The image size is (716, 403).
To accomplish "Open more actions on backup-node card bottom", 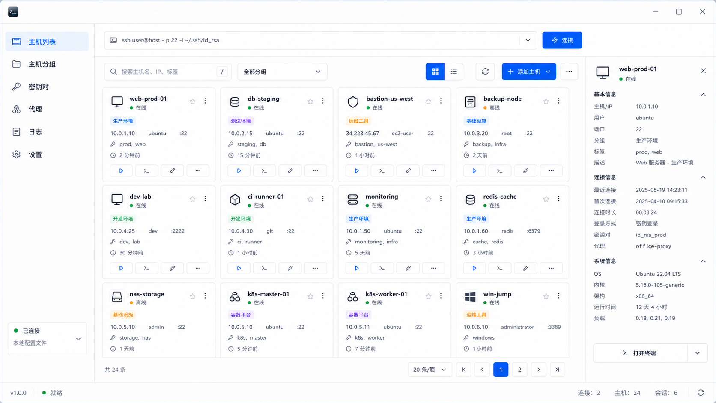I will point(551,171).
